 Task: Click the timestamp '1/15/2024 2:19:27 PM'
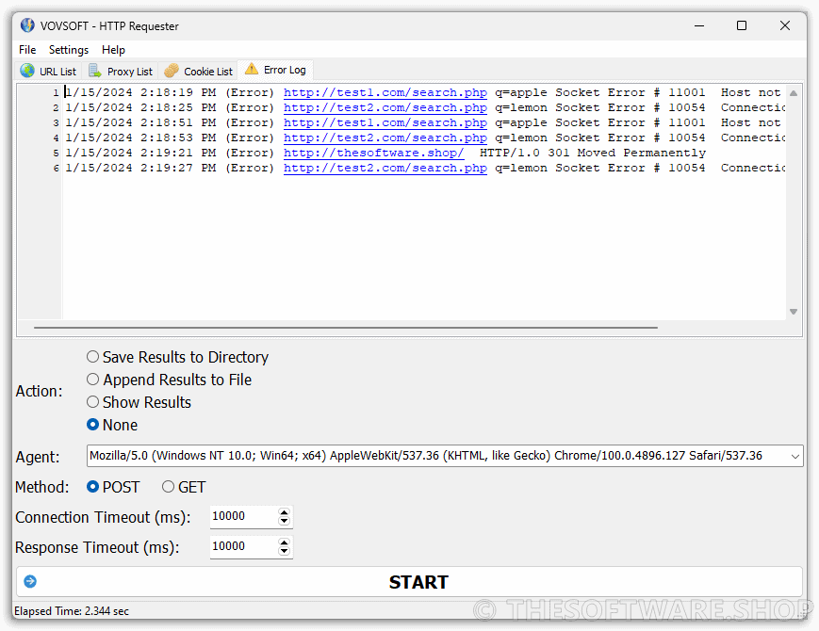coord(141,169)
